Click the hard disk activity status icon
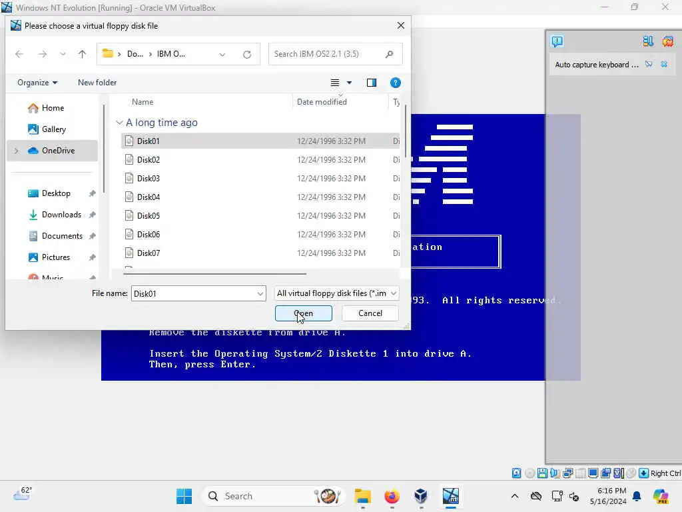This screenshot has width=682, height=512. point(516,473)
